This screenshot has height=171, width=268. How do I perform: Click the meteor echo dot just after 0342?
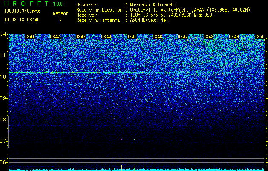coord(61,140)
